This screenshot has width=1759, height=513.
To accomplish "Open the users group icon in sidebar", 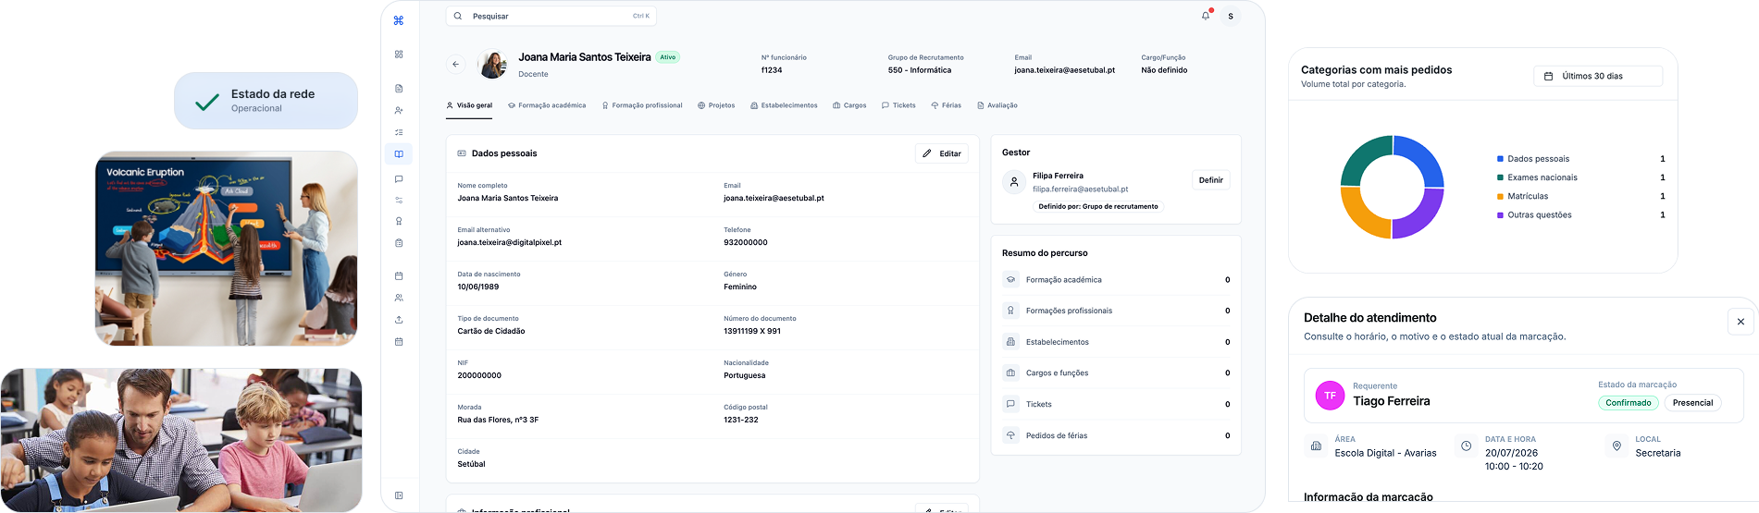I will point(399,298).
